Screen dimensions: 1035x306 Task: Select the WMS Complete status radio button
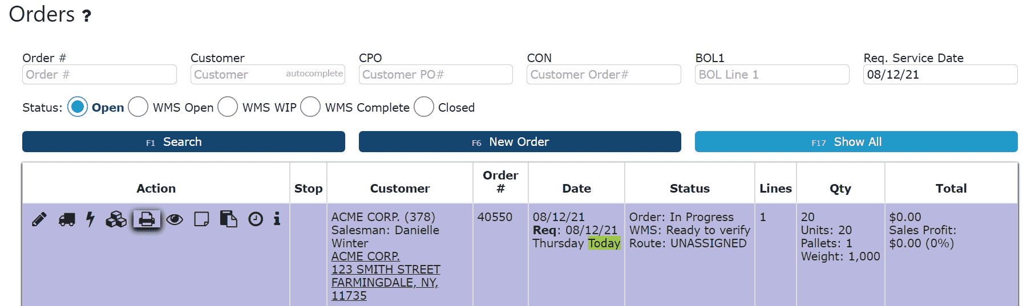(x=310, y=107)
